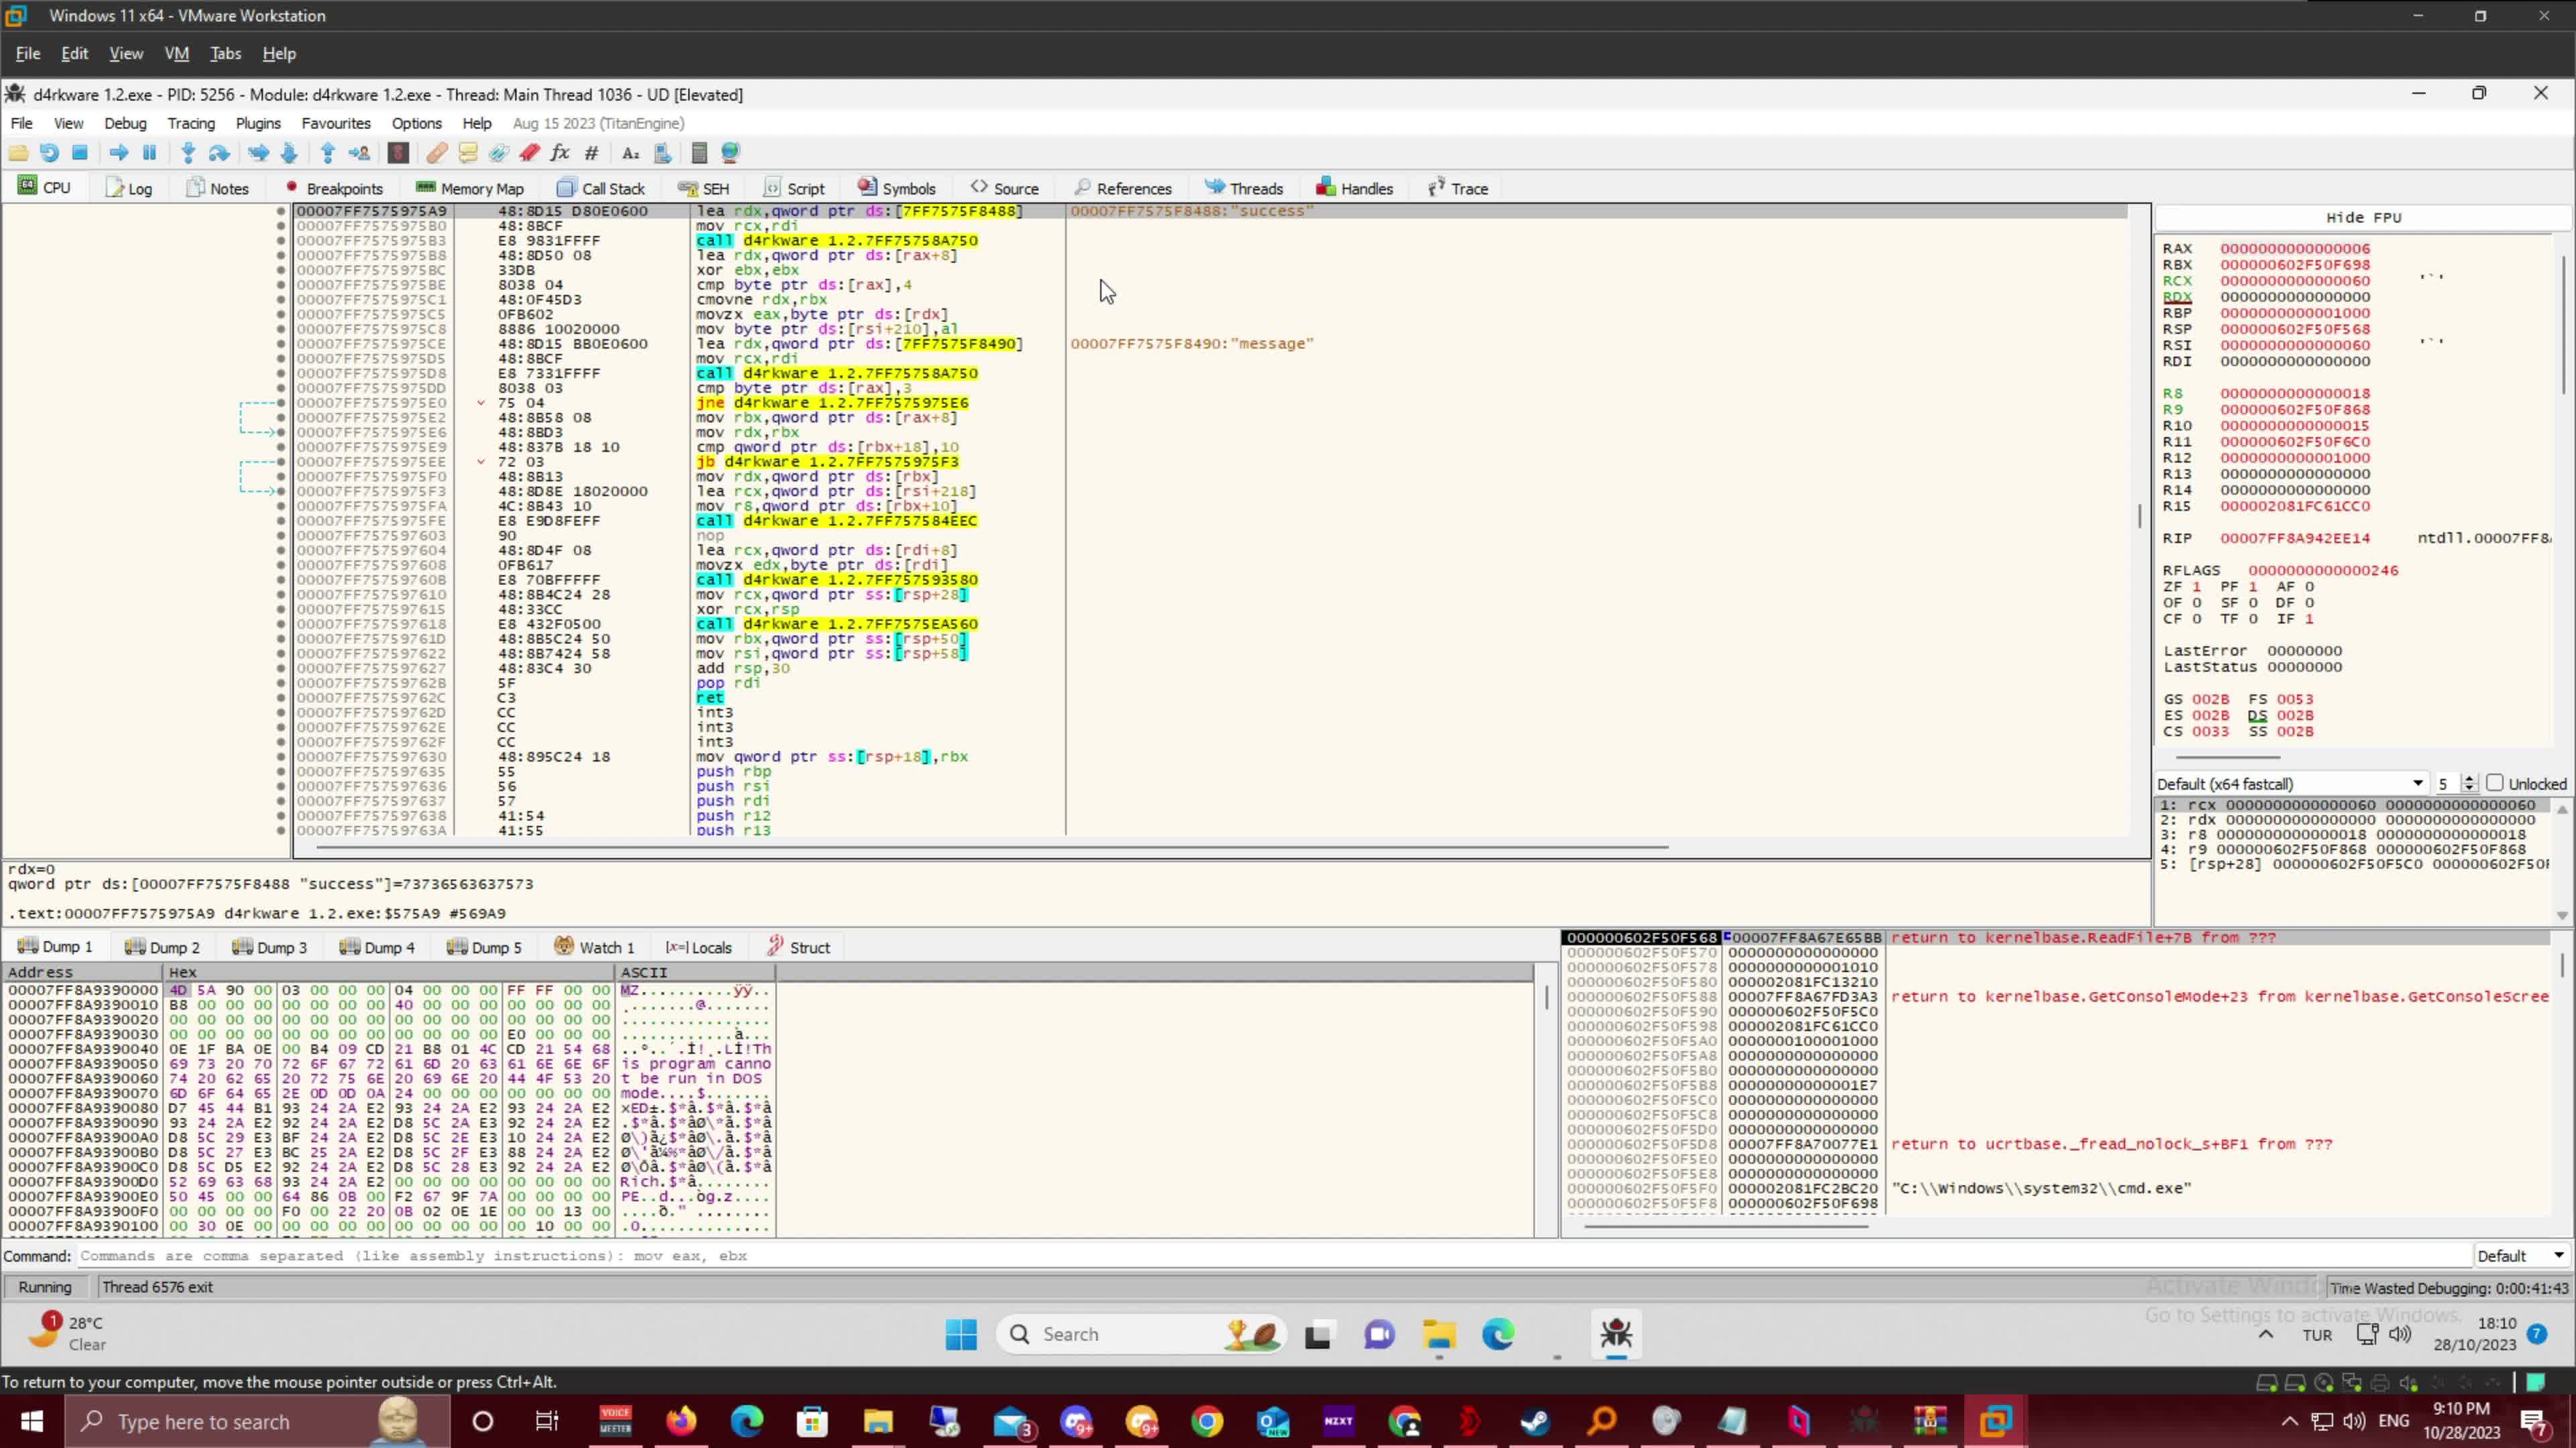Open the Patches window
Image resolution: width=2576 pixels, height=1448 pixels.
[436, 152]
